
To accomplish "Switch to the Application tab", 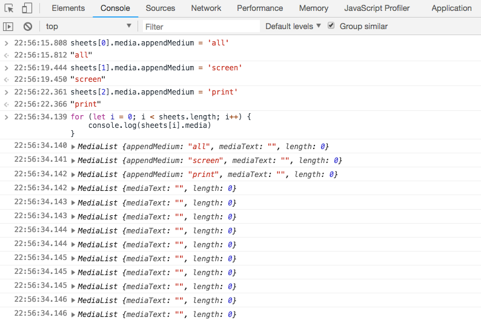I will (x=451, y=8).
